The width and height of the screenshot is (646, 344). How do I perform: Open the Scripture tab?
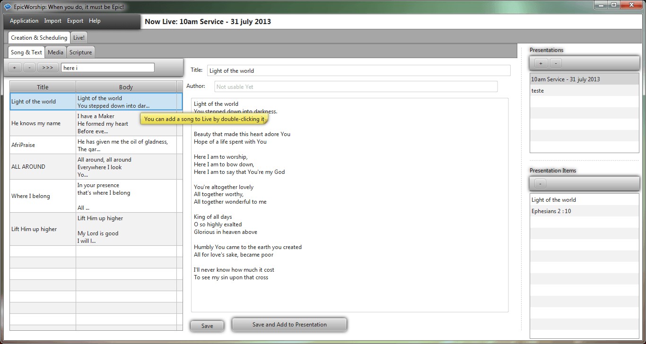81,52
